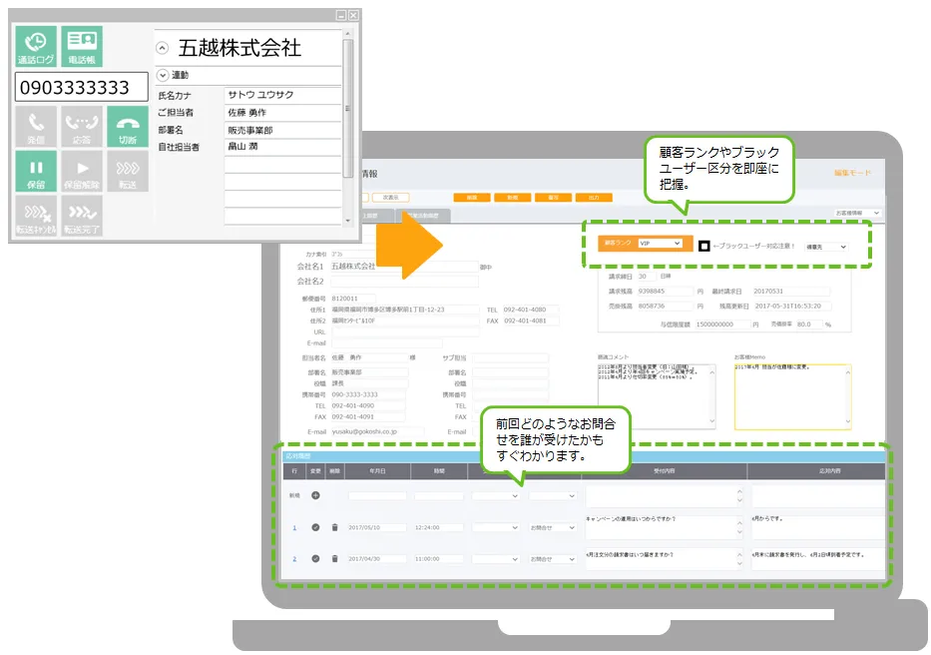Click the edit check icon in row 1
This screenshot has height=655, width=931.
point(316,527)
